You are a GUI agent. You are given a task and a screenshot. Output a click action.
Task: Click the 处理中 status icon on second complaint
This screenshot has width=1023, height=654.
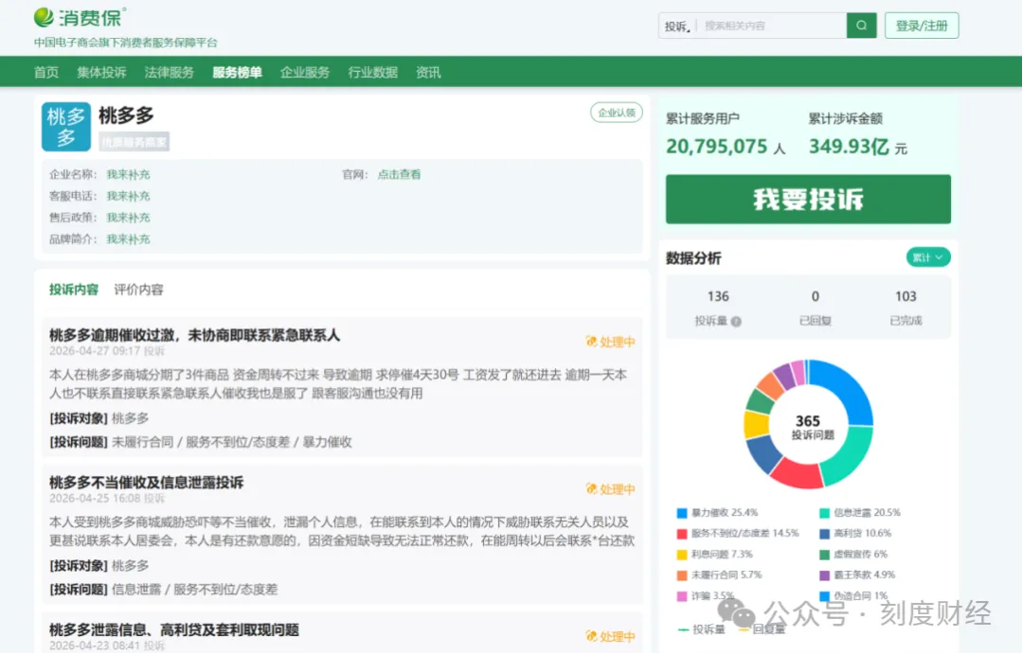click(591, 489)
